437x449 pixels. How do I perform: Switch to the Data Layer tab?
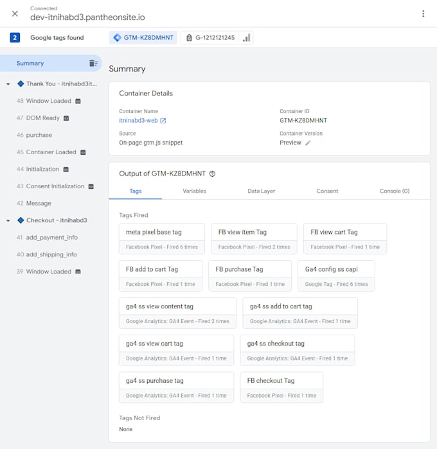[x=262, y=191]
